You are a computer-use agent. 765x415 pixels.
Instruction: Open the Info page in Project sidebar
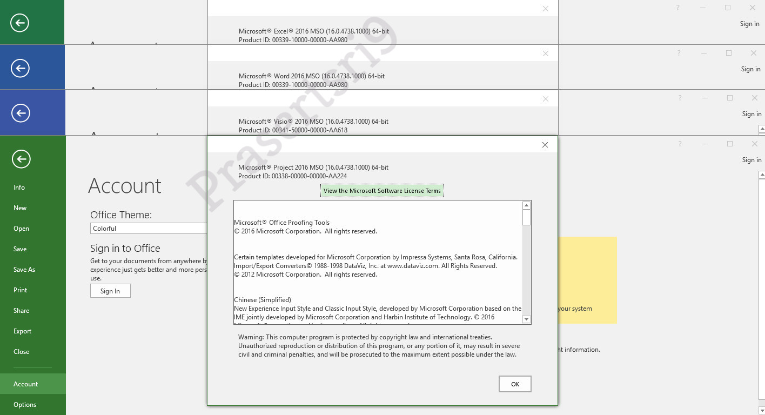point(32,188)
